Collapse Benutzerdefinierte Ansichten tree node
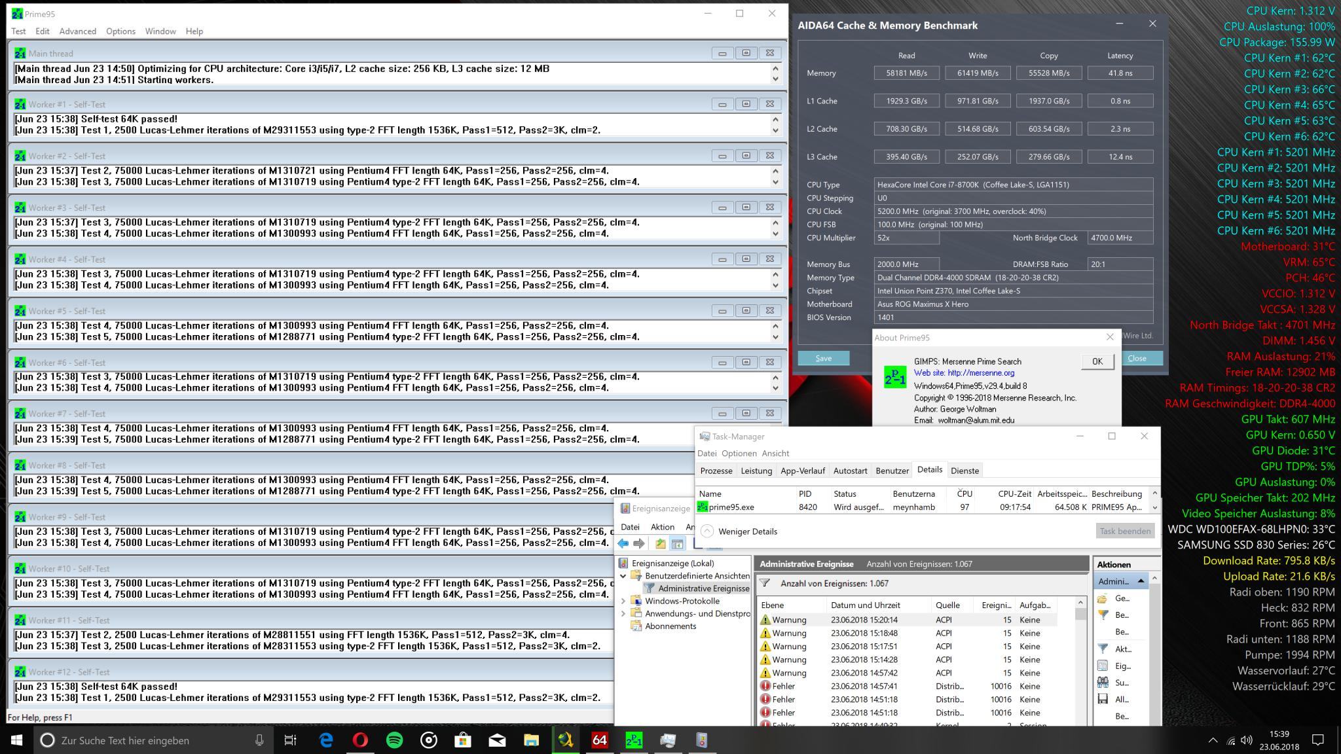The height and width of the screenshot is (754, 1341). coord(623,576)
